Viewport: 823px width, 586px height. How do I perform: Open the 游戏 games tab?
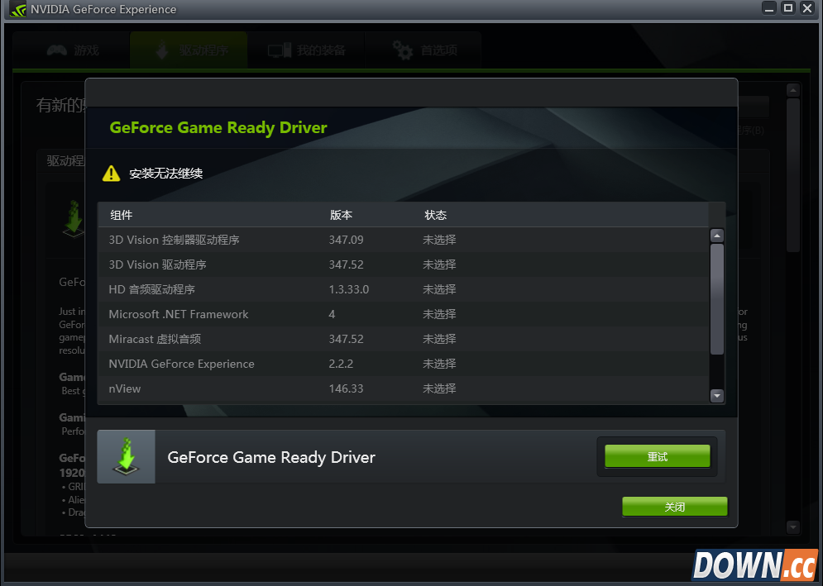[x=73, y=50]
